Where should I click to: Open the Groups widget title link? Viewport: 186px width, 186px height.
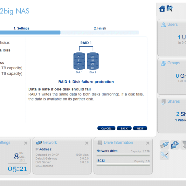point(174,63)
